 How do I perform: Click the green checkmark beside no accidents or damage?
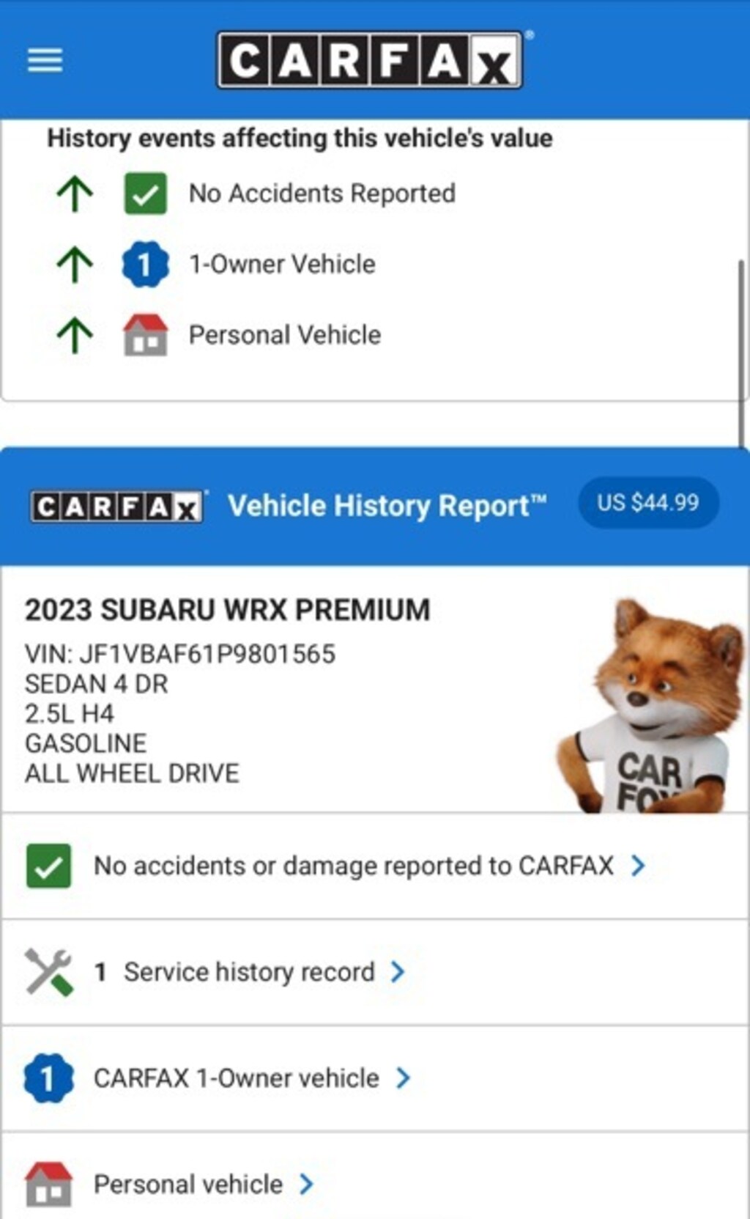[48, 866]
